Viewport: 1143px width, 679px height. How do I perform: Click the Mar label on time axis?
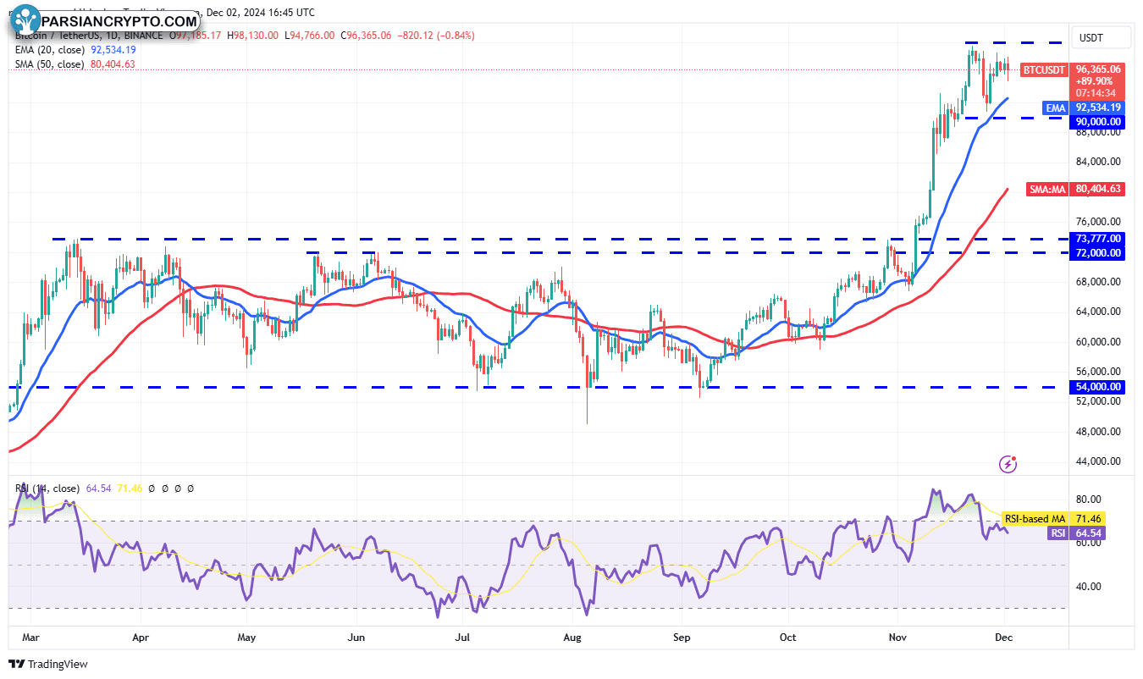click(x=30, y=636)
